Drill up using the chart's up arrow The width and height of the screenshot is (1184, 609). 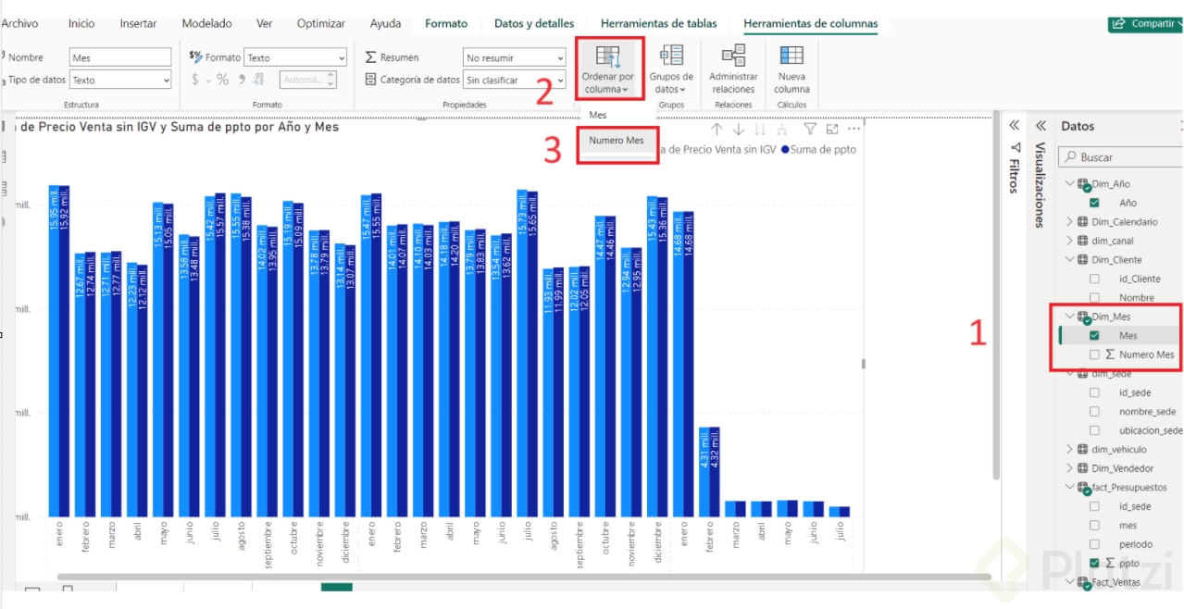[x=717, y=130]
